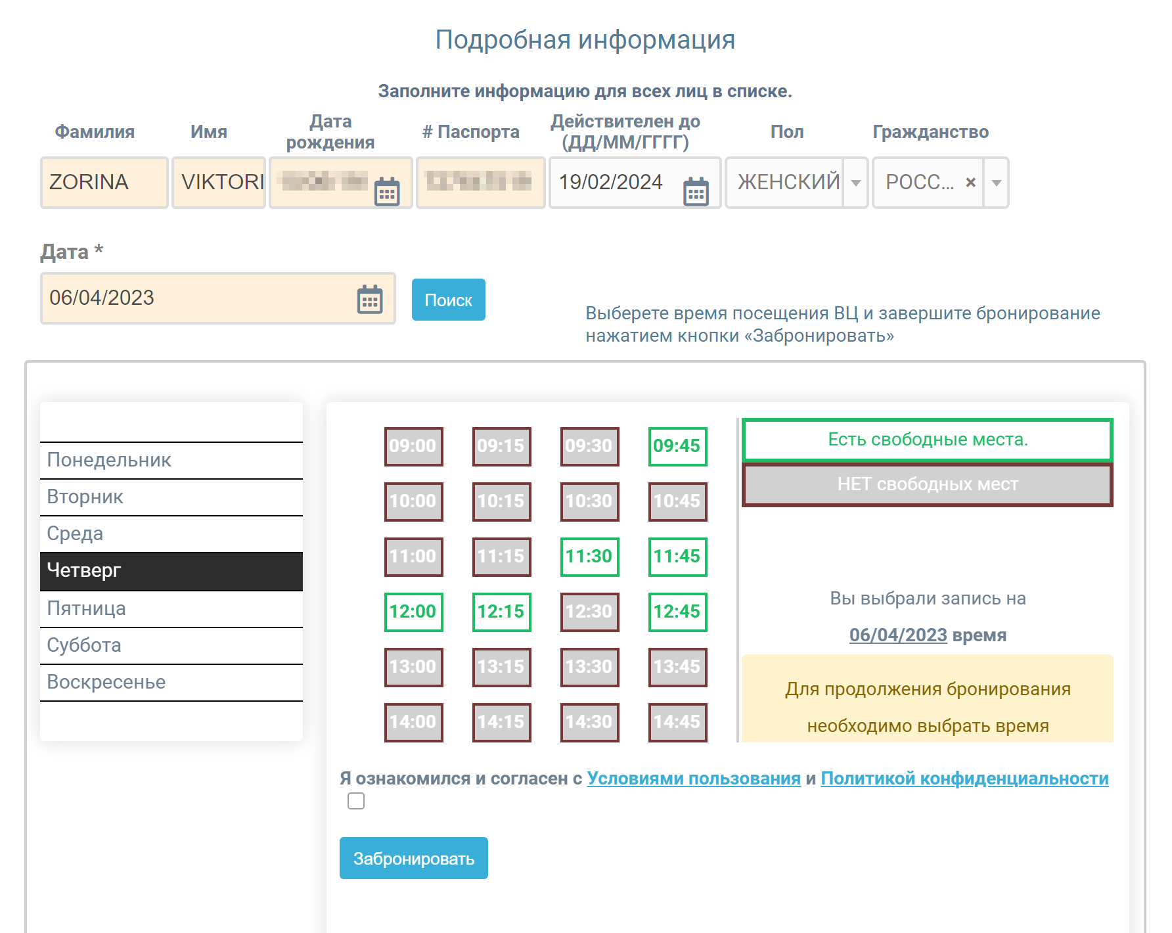Image resolution: width=1172 pixels, height=933 pixels.
Task: Click the unavailable 10:00 time slot
Action: point(413,501)
